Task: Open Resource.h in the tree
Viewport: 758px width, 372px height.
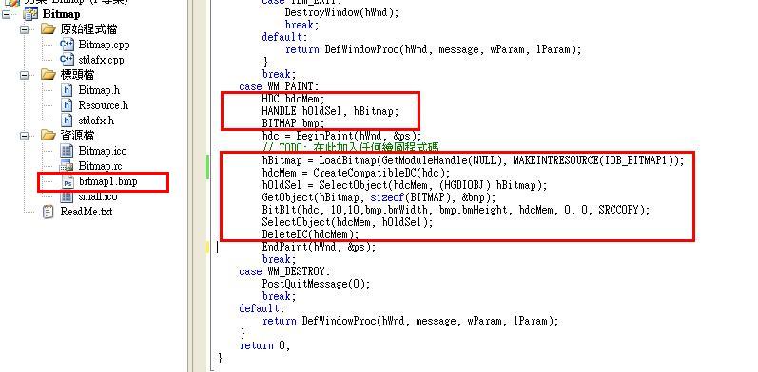Action: click(104, 105)
